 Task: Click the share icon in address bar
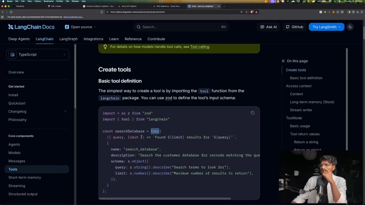click(247, 12)
